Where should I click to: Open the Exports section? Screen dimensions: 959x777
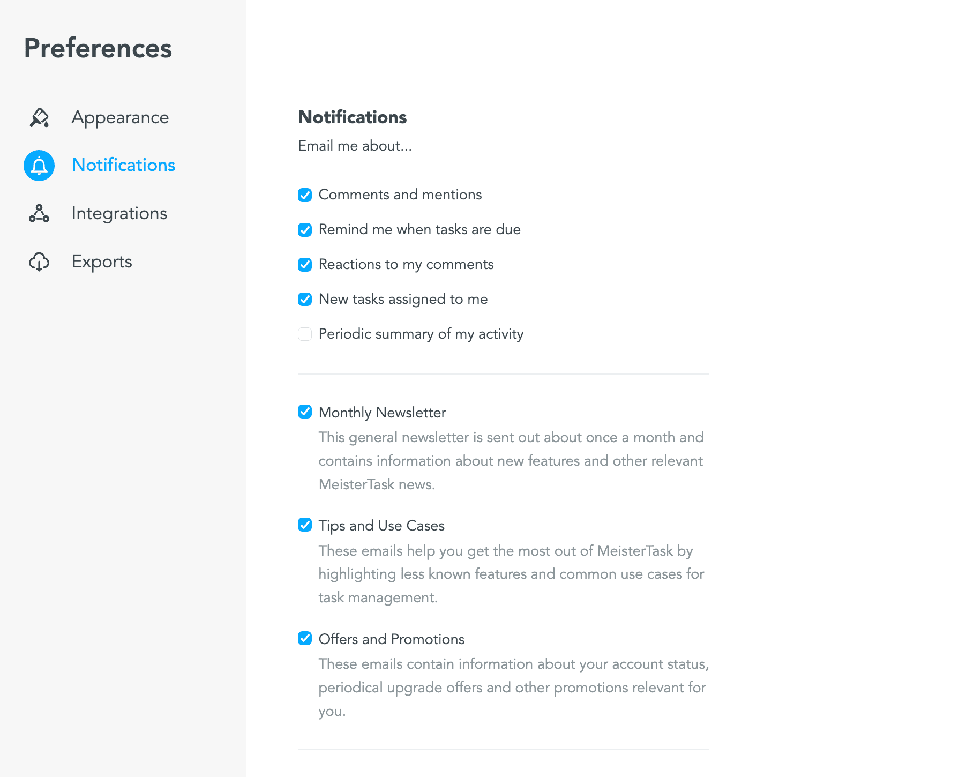click(x=102, y=262)
